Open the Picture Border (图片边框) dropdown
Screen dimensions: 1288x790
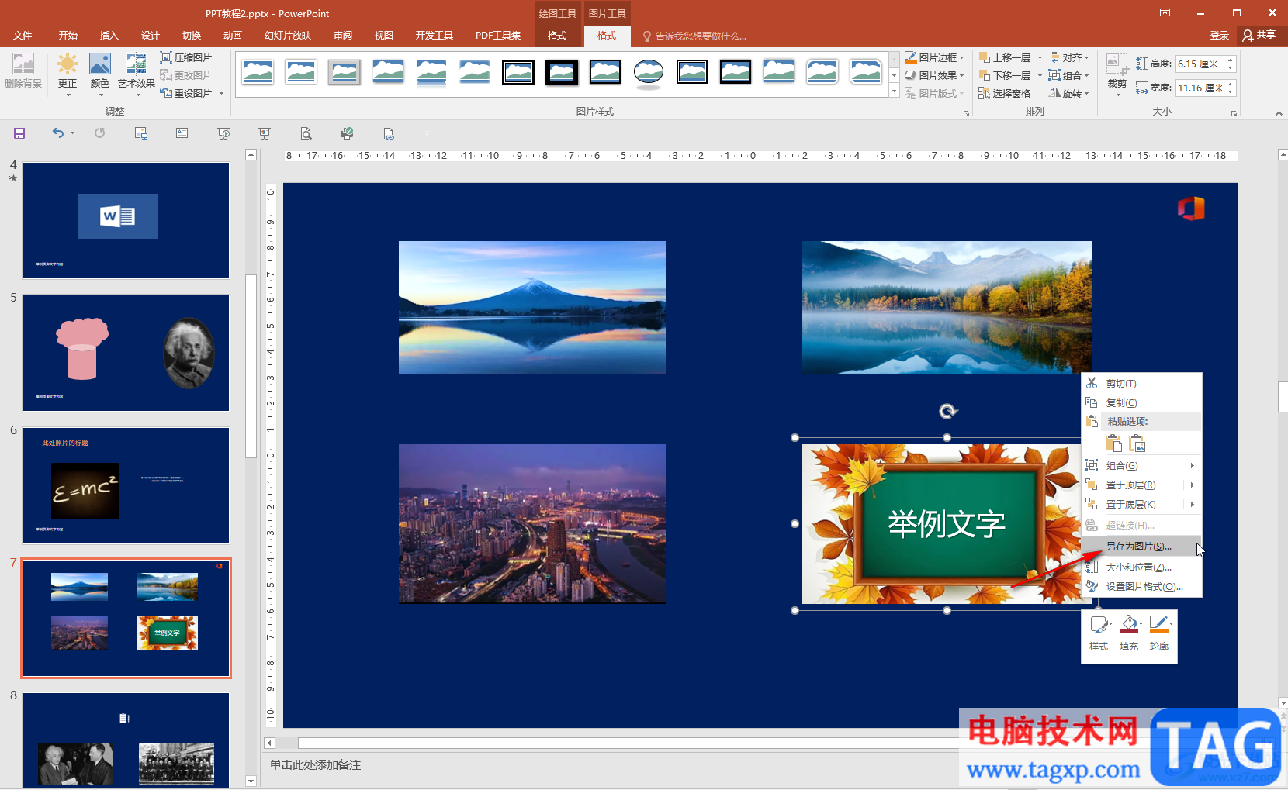[x=935, y=58]
